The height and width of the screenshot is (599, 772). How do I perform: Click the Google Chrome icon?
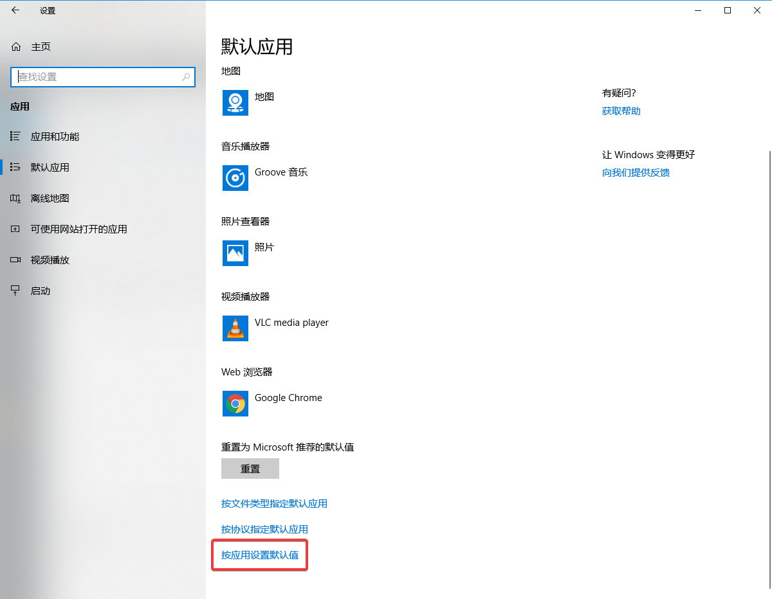[x=235, y=404]
